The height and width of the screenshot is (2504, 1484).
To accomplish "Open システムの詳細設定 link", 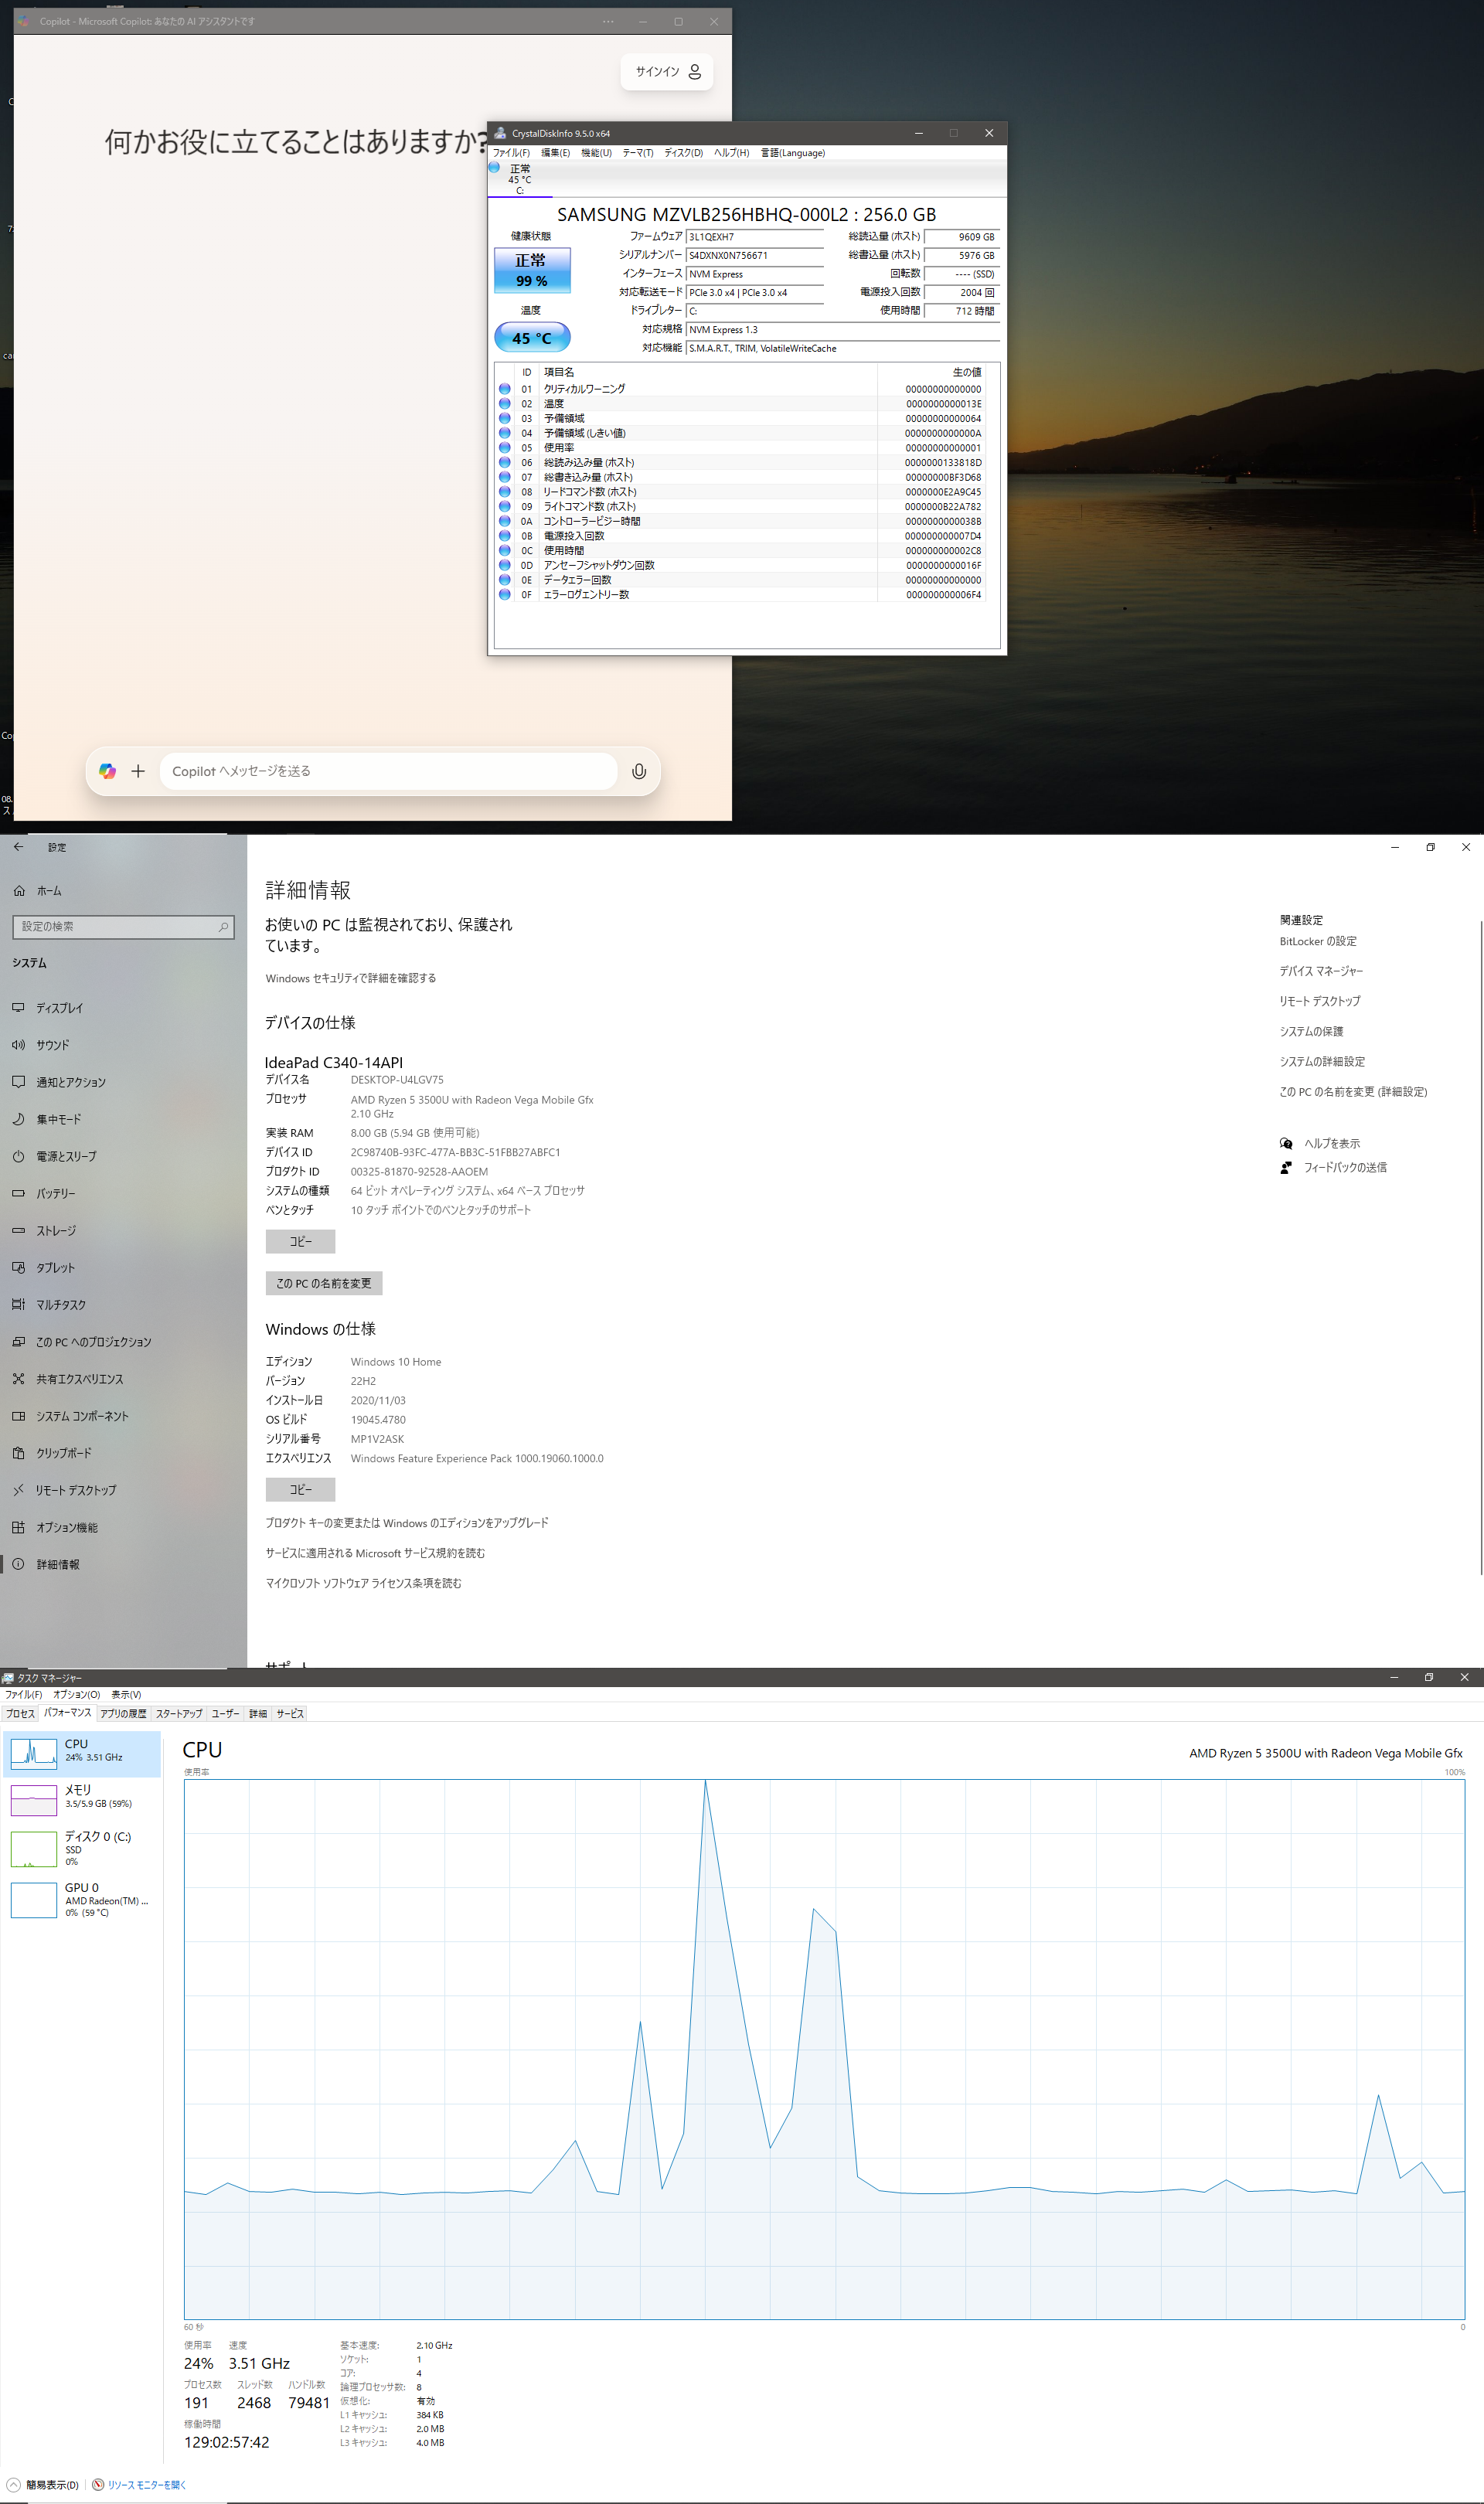I will coord(1322,1062).
